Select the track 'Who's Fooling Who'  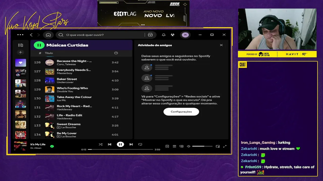[81, 89]
